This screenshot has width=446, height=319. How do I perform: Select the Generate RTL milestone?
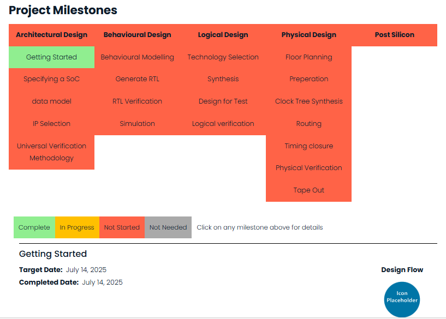(x=137, y=79)
